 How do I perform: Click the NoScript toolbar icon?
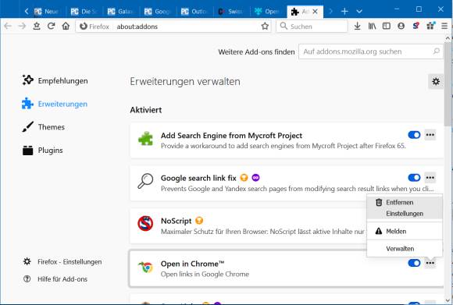pos(416,27)
